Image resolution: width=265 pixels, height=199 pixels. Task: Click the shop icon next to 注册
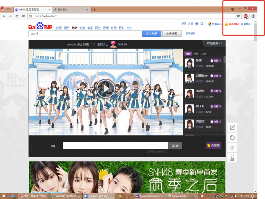197,24
